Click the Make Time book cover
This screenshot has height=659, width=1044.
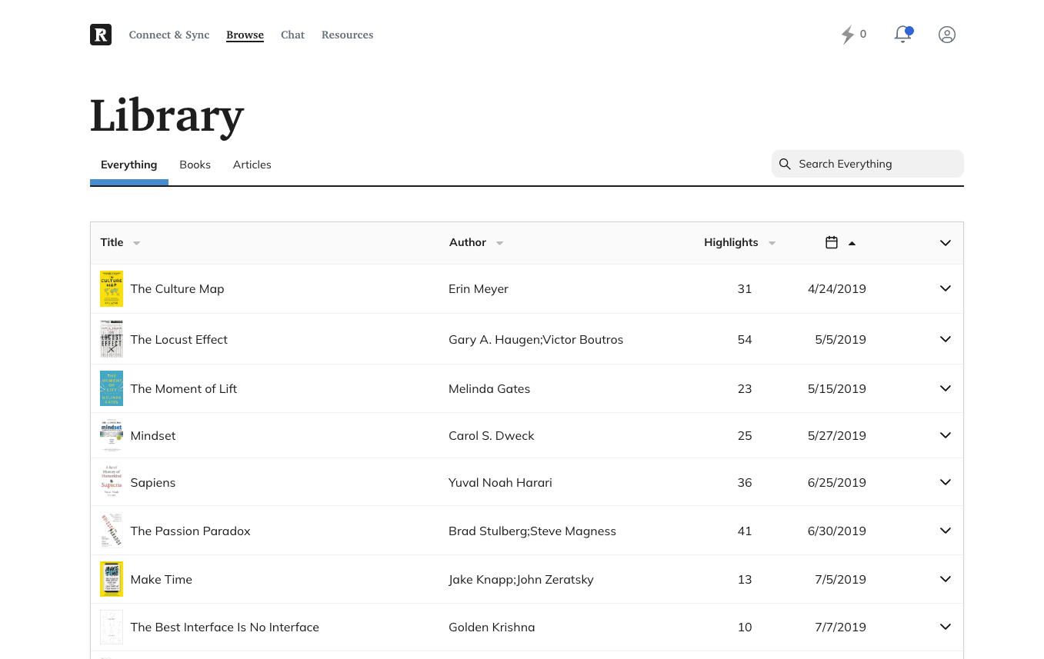click(x=112, y=579)
